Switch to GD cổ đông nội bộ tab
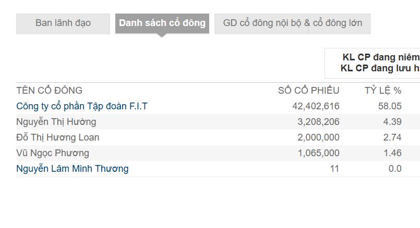The width and height of the screenshot is (420, 228). (293, 23)
